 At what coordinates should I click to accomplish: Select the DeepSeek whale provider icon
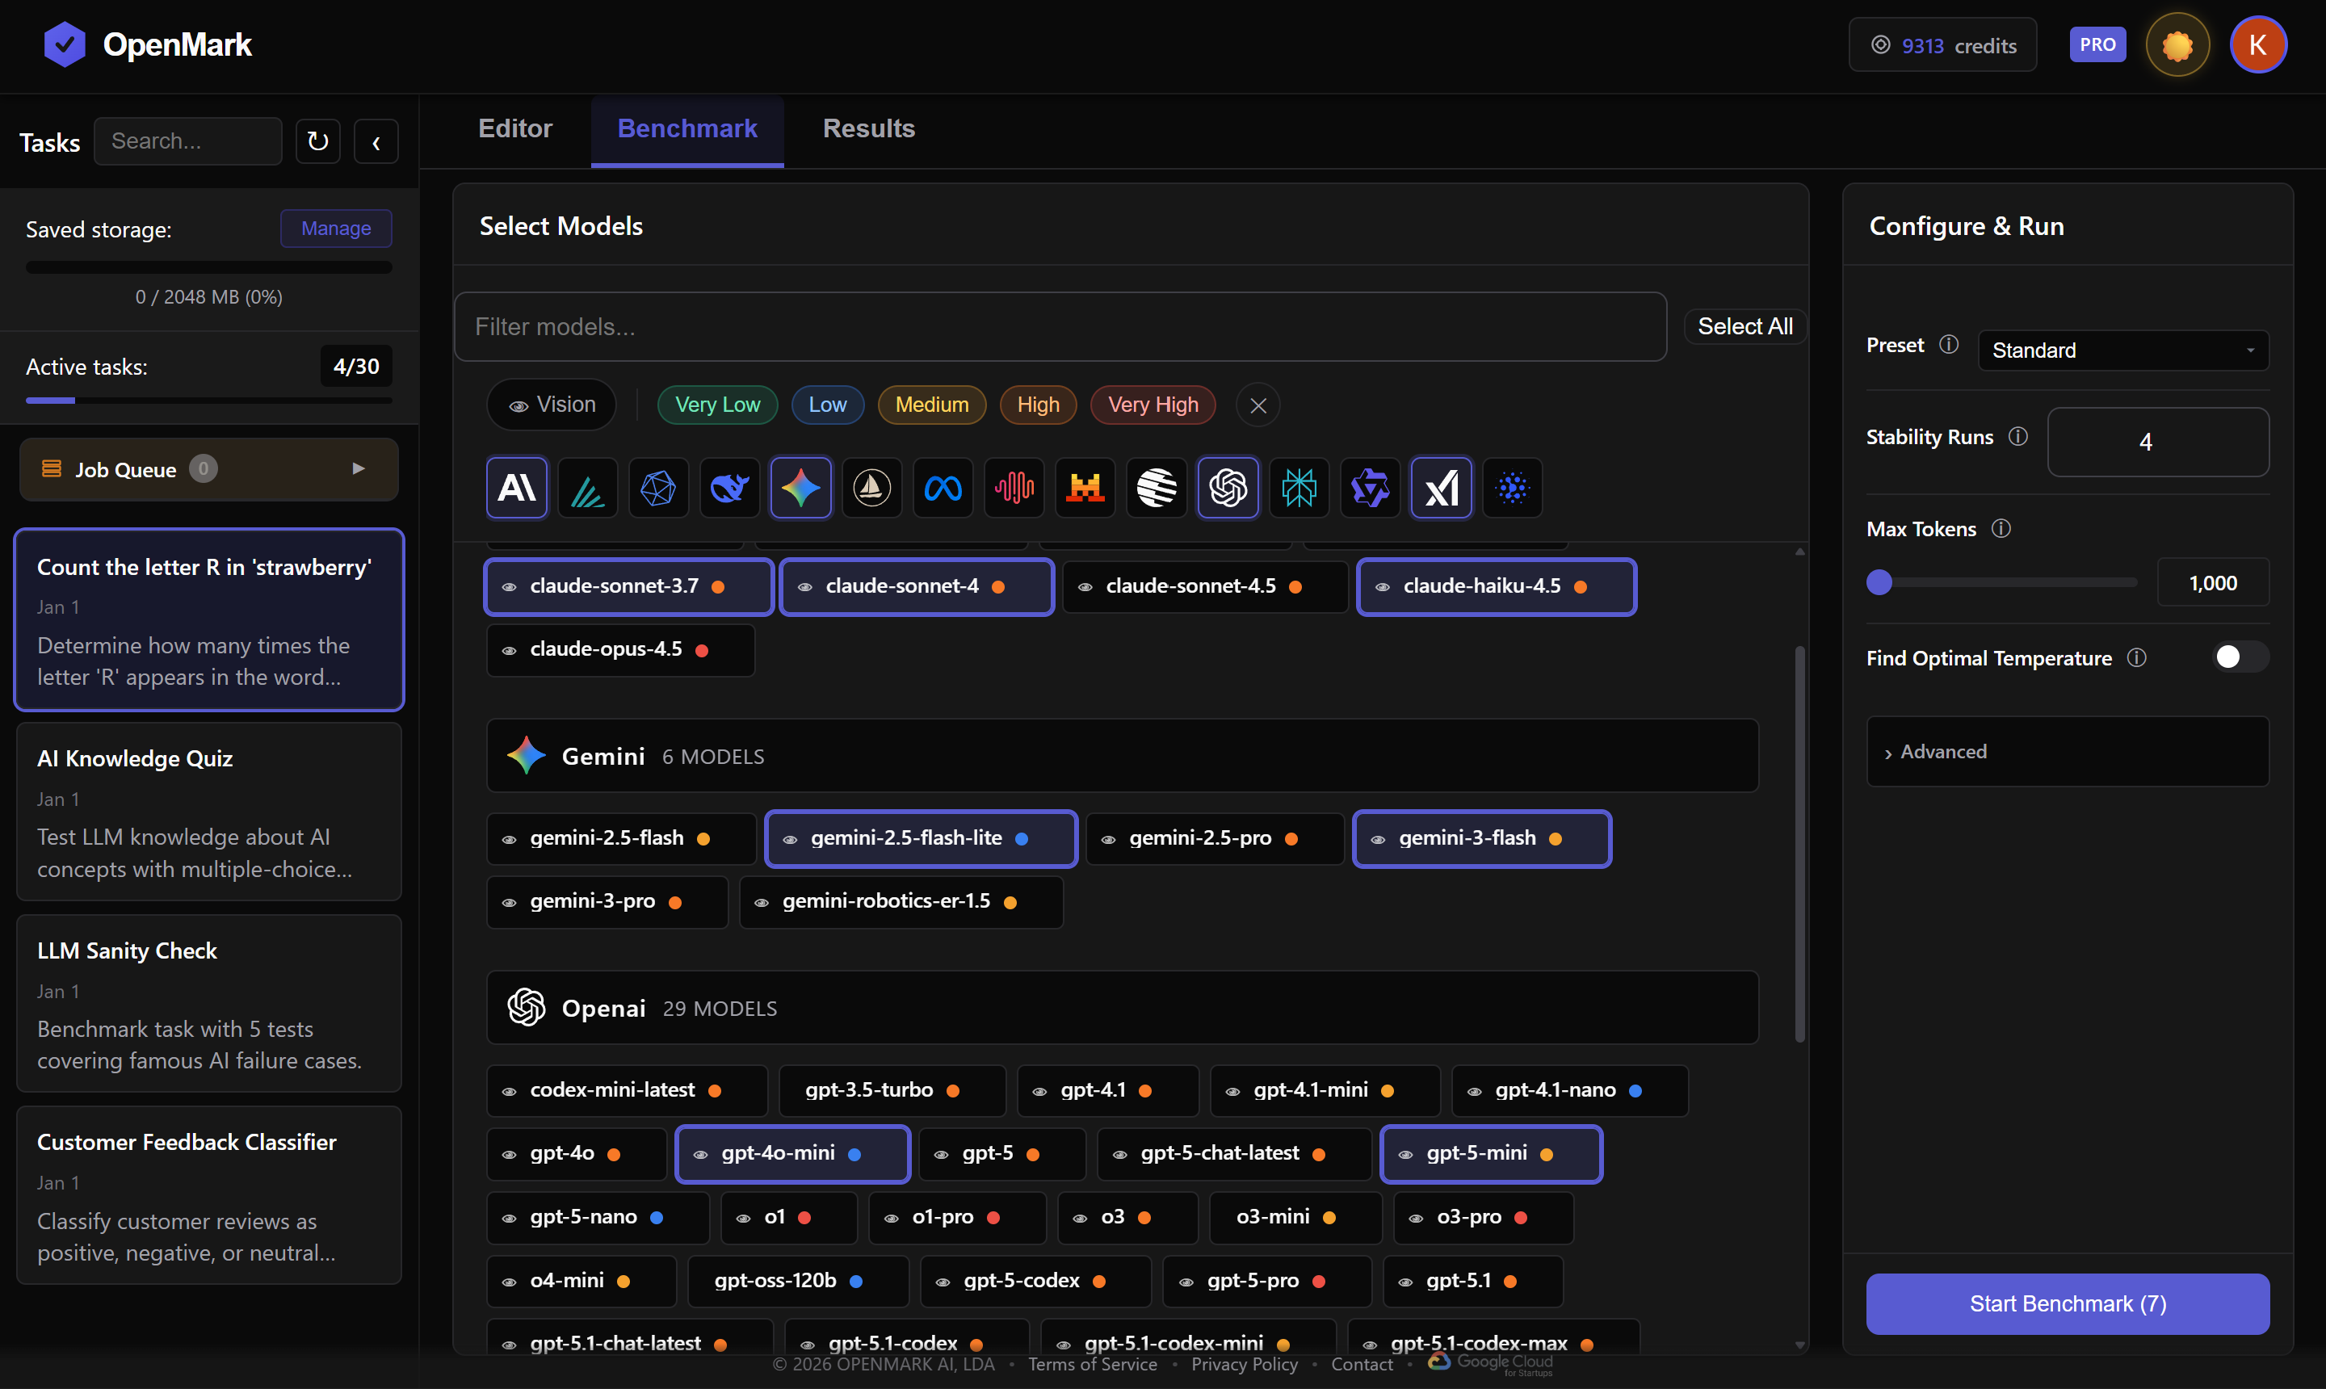point(729,488)
